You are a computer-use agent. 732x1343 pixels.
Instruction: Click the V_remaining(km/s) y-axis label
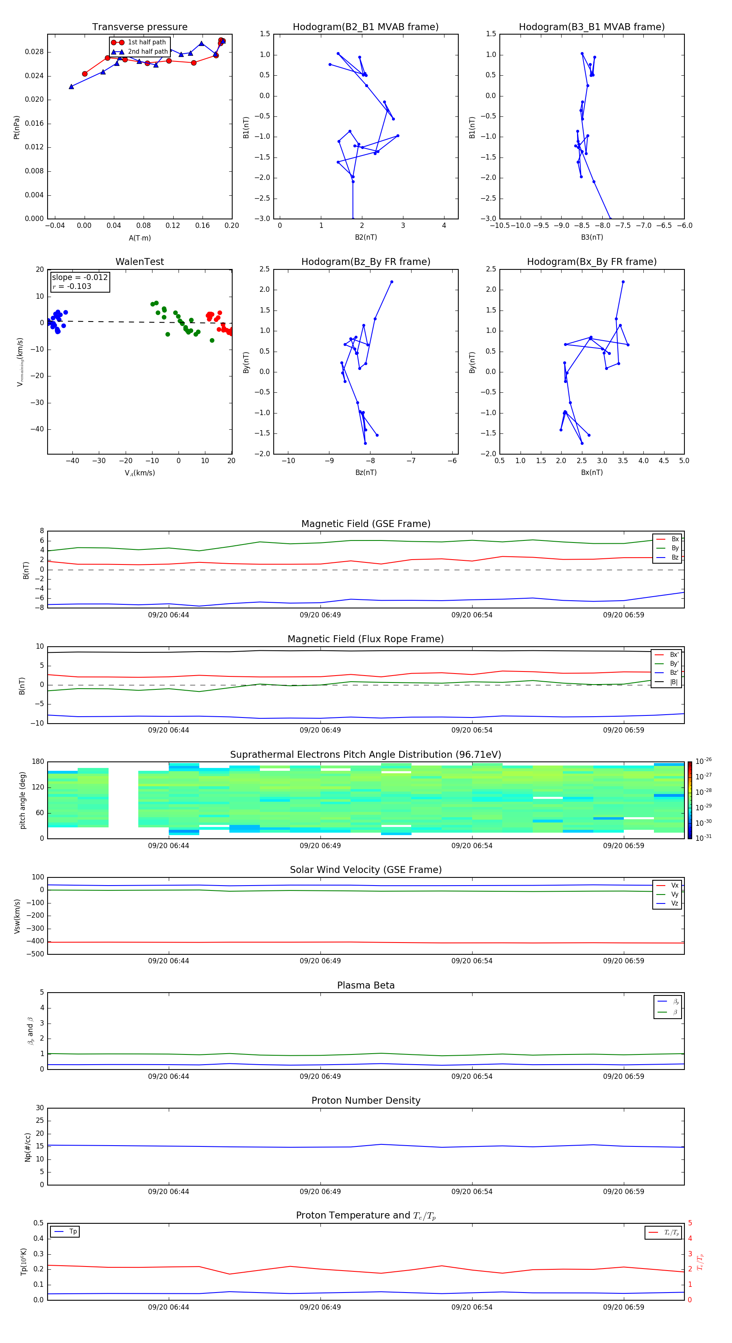coord(20,362)
